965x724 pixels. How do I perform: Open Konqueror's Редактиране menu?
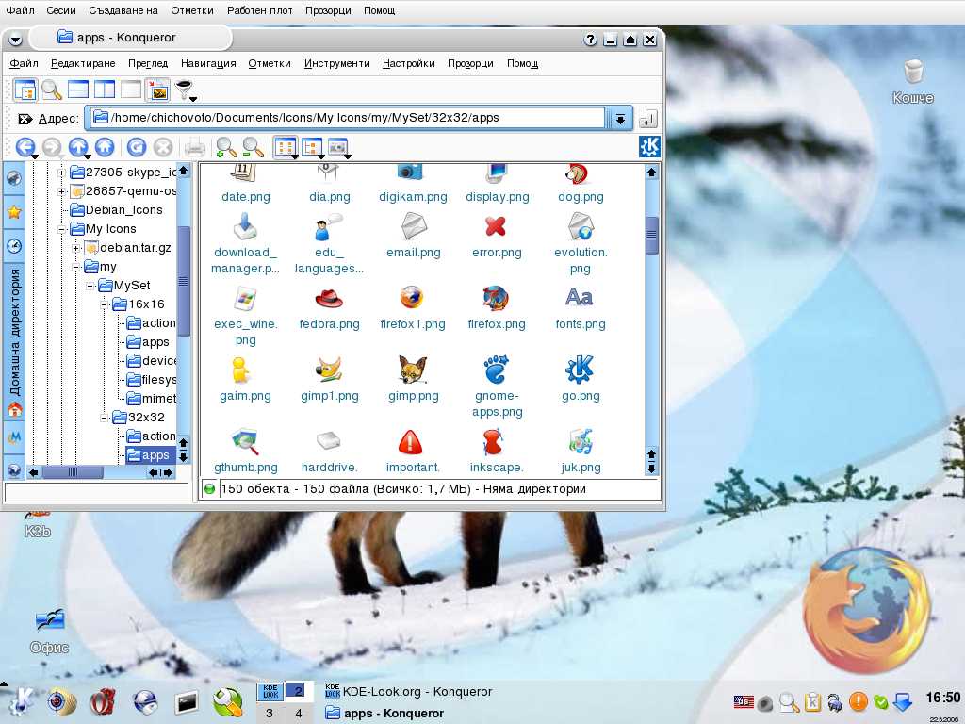click(x=83, y=63)
